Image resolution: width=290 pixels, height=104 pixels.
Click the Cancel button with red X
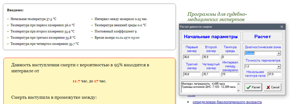[x=273, y=87]
